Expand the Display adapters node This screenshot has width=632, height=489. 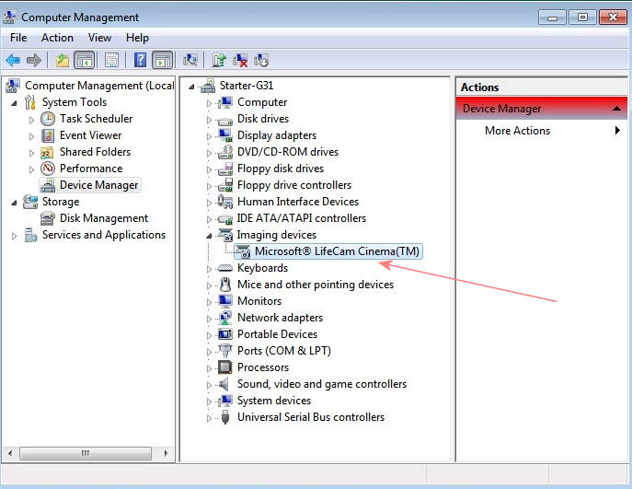209,136
